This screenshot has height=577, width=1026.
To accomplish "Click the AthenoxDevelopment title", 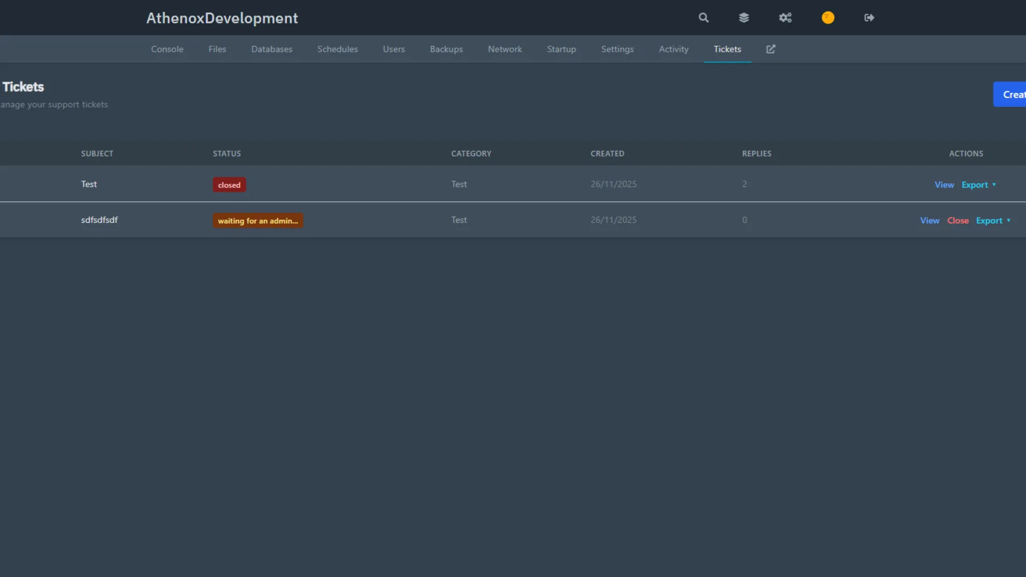I will click(x=222, y=18).
